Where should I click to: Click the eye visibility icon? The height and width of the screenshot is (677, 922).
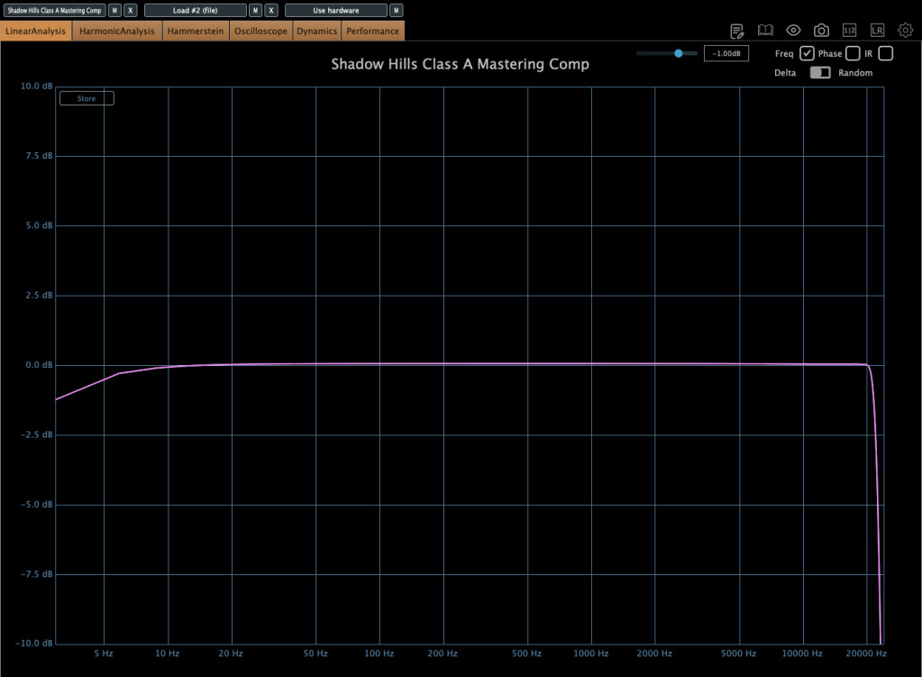pos(793,31)
